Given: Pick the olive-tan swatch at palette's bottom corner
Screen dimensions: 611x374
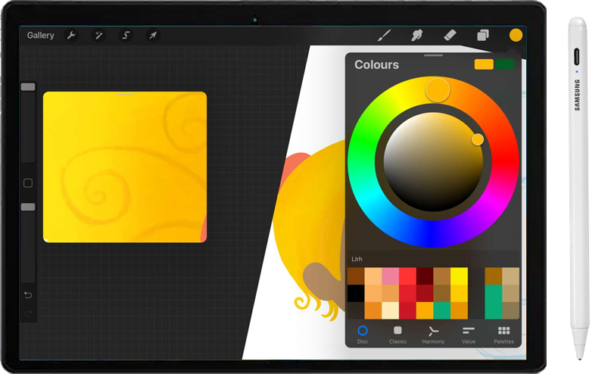Looking at the screenshot, I should (510, 310).
